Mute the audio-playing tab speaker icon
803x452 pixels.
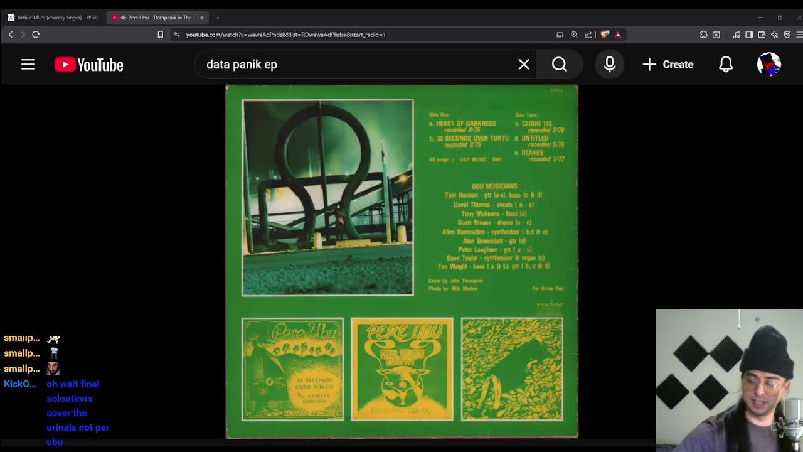[x=123, y=18]
